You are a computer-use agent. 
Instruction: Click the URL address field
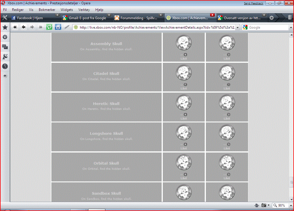click(156, 28)
